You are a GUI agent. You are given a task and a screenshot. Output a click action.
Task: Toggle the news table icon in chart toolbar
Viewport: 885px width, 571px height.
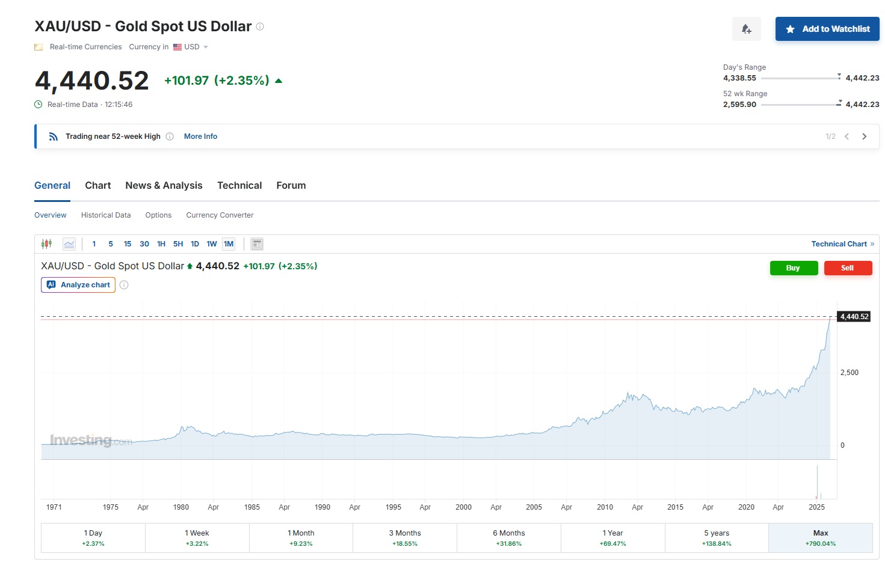pos(257,244)
